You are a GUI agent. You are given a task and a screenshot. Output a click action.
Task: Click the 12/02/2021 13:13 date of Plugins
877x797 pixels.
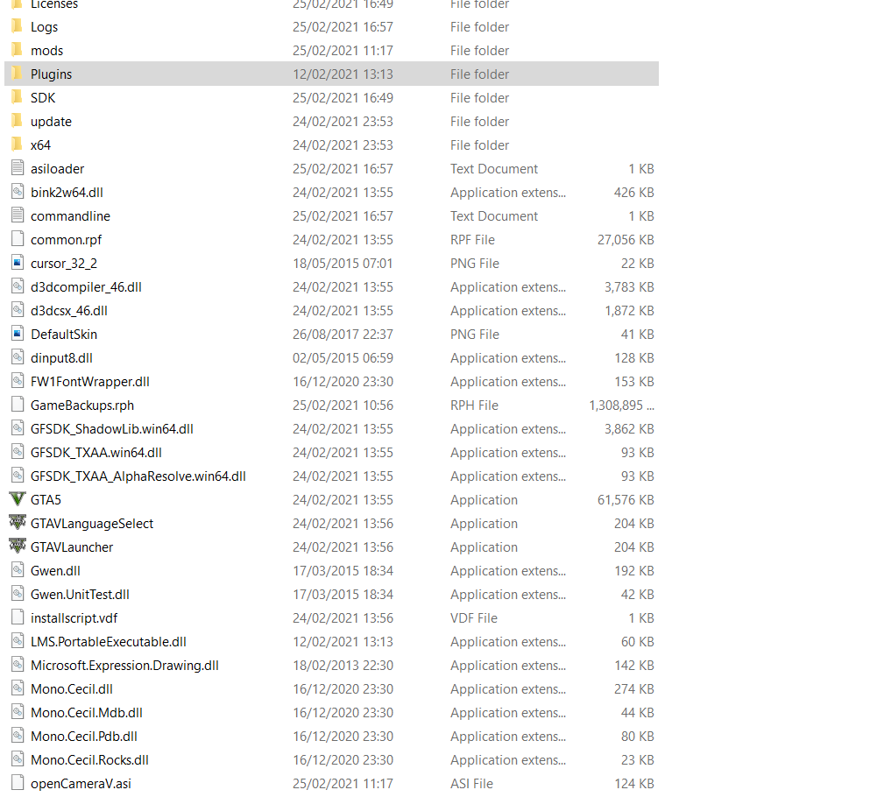point(343,74)
